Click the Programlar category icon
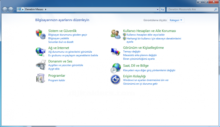This screenshot has width=220, height=127. click(x=40, y=78)
